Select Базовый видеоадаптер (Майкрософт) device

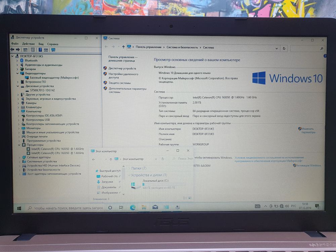tap(54, 78)
